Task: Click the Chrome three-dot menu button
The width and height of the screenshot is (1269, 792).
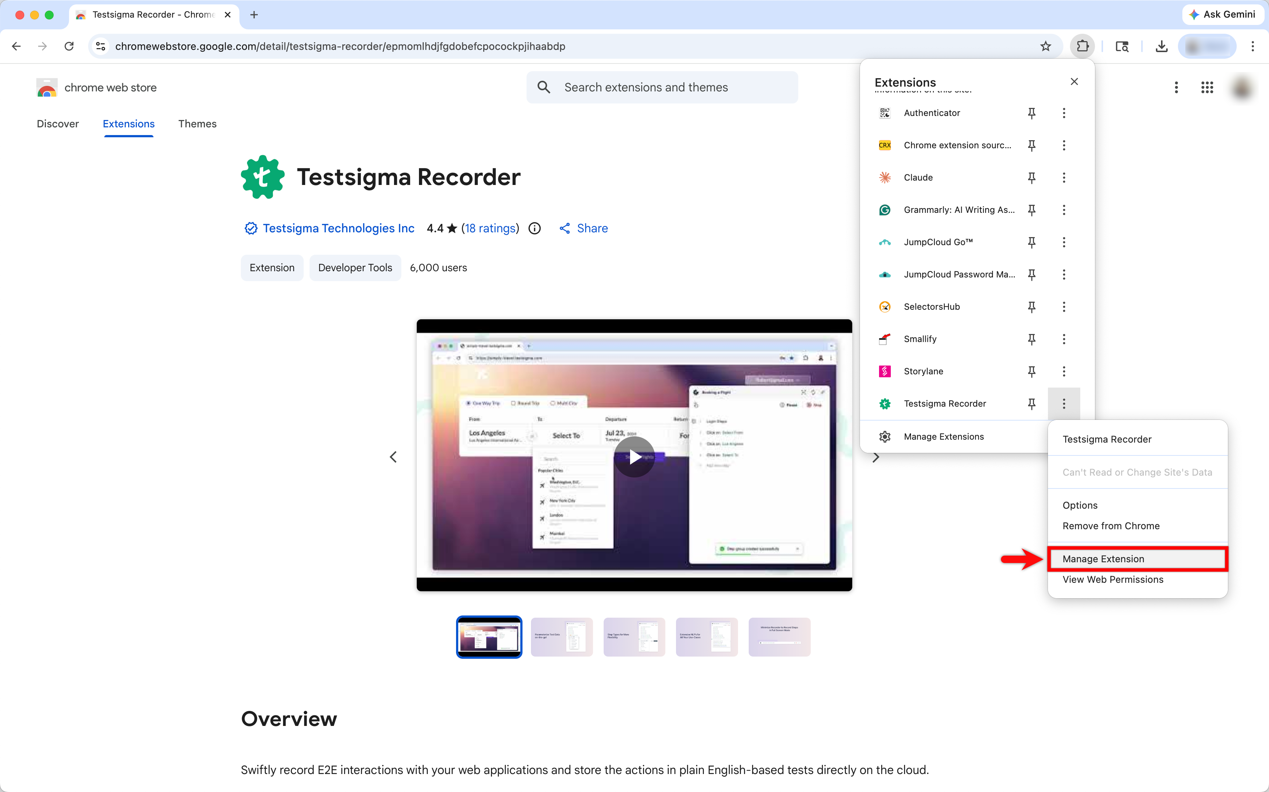Action: coord(1252,46)
